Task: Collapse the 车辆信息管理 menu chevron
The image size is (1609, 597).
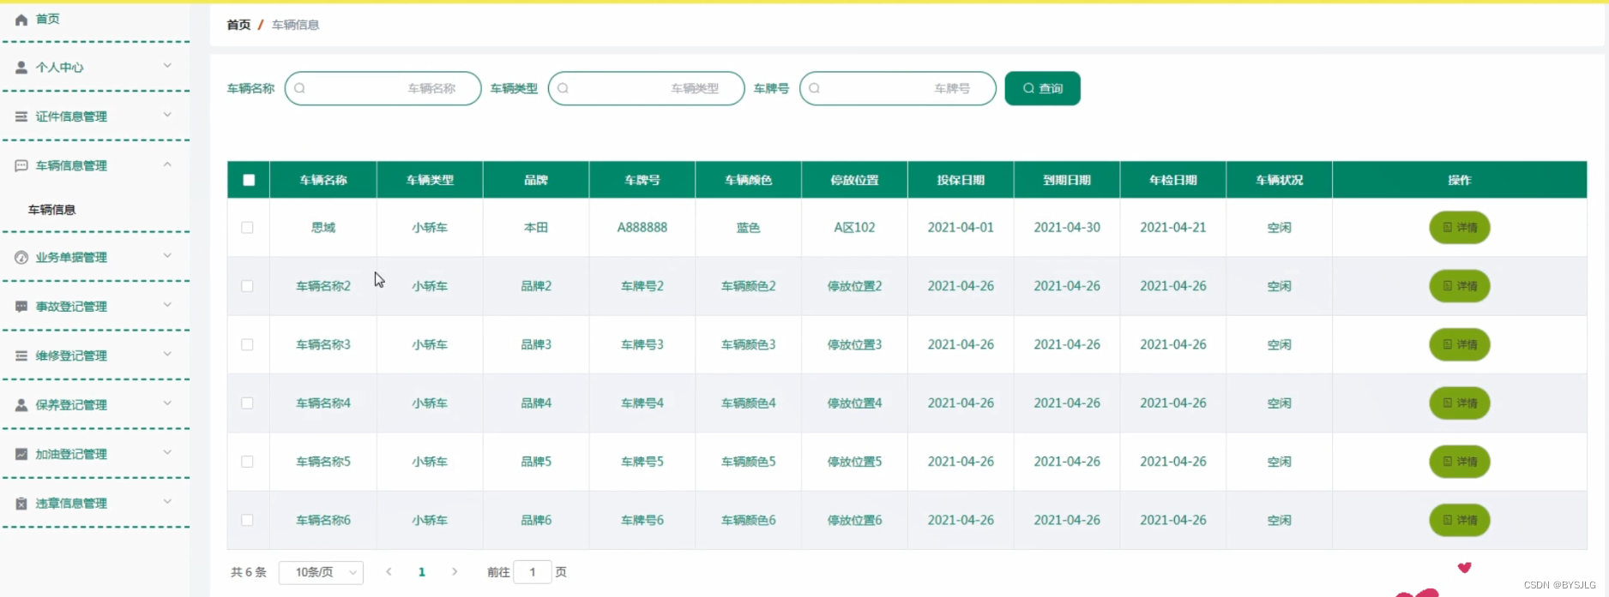Action: [x=167, y=164]
